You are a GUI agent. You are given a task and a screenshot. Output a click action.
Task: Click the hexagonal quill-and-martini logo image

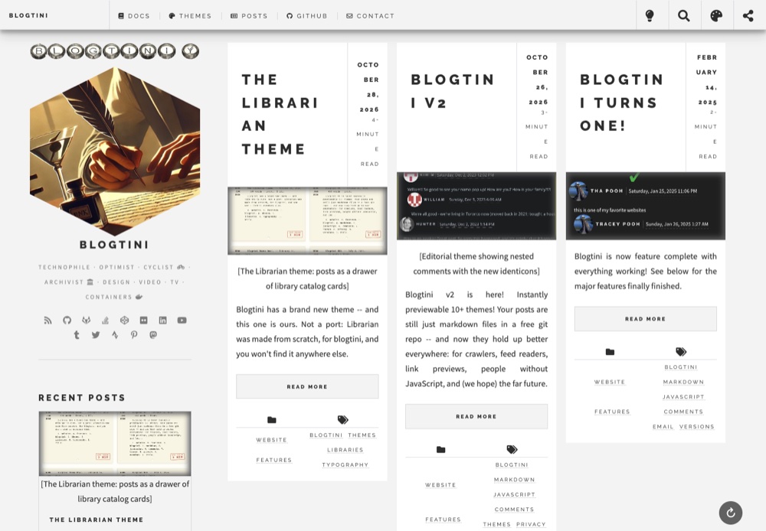point(115,151)
